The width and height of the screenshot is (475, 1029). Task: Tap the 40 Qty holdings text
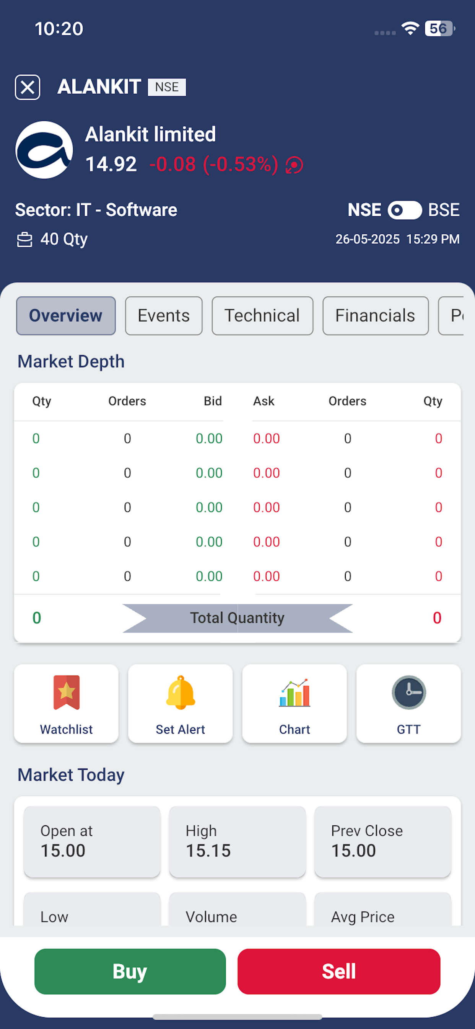(64, 239)
